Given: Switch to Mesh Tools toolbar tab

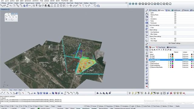Looking at the screenshot, I should (x=70, y=3).
